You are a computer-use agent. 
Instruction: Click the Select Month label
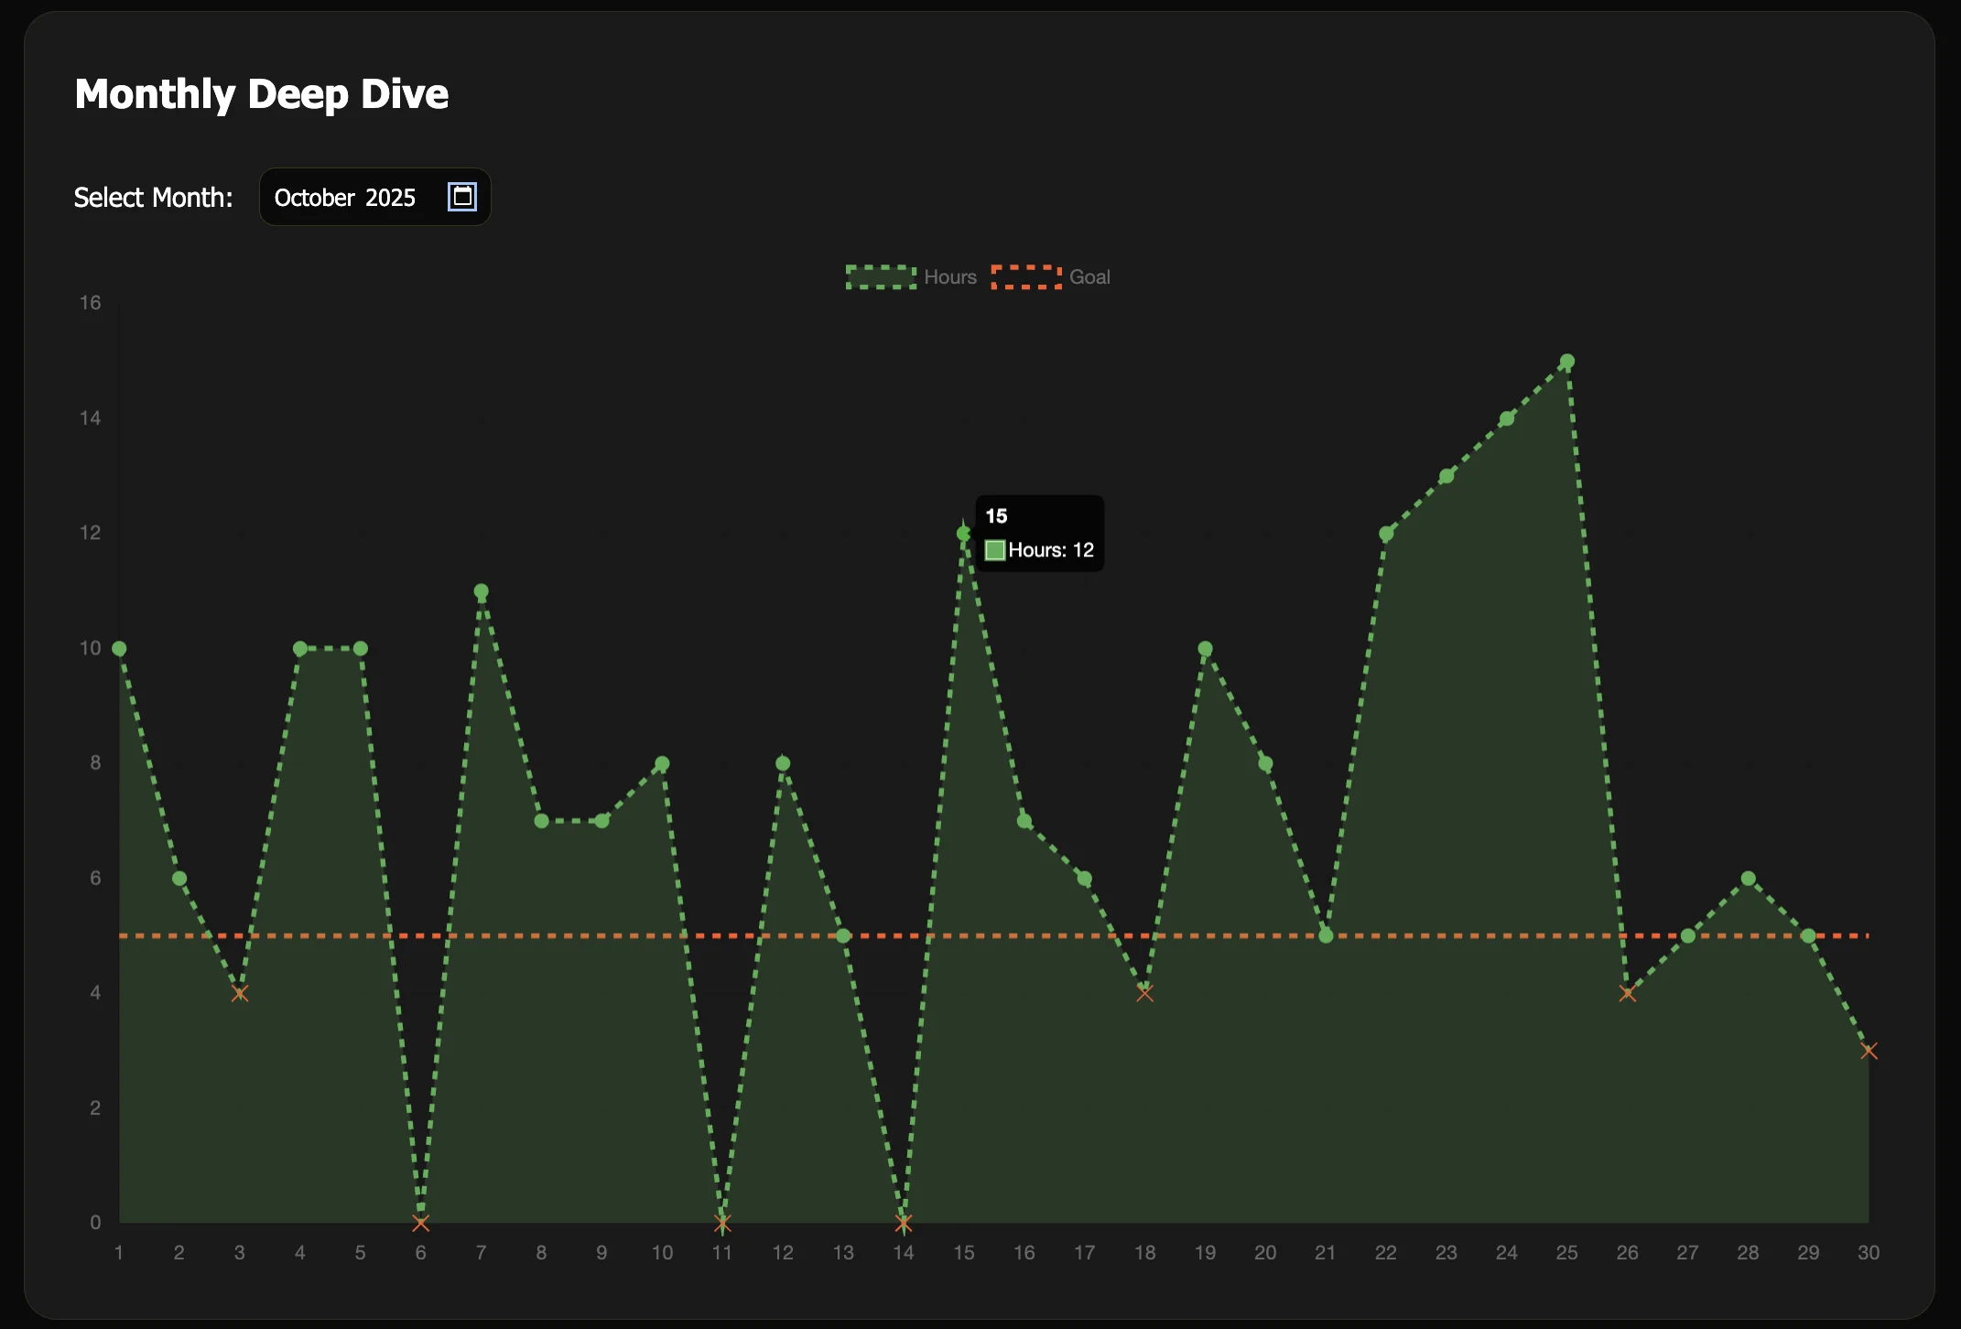(153, 197)
